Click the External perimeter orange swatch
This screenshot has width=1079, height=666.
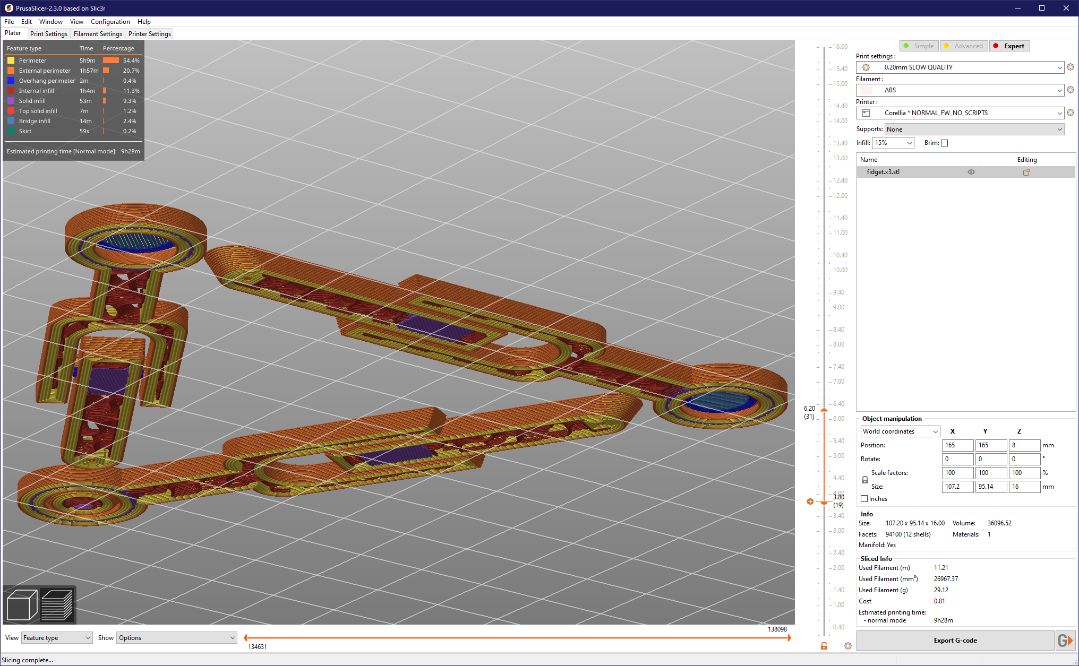click(x=11, y=71)
